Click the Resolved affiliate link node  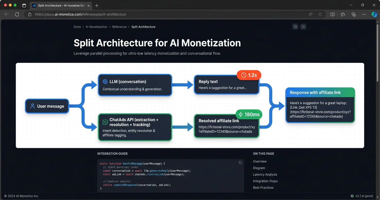coord(227,126)
